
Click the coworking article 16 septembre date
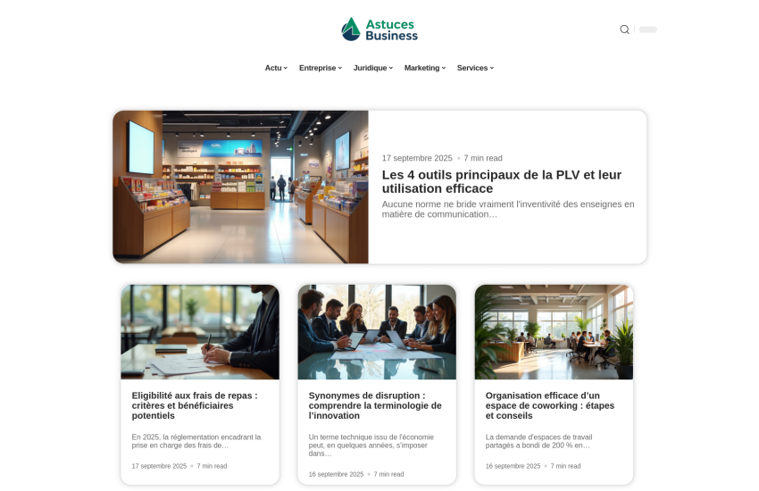point(513,466)
